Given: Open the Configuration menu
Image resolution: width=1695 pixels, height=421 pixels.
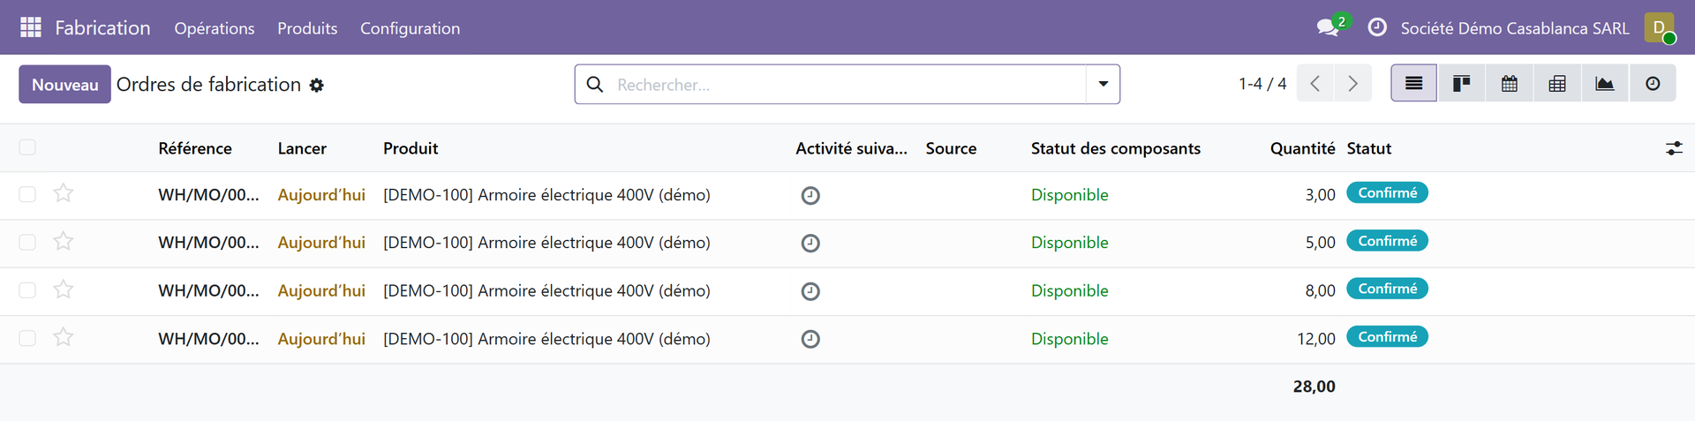Looking at the screenshot, I should pos(410,28).
